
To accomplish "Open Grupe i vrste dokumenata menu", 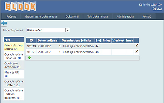I will click(x=41, y=16).
